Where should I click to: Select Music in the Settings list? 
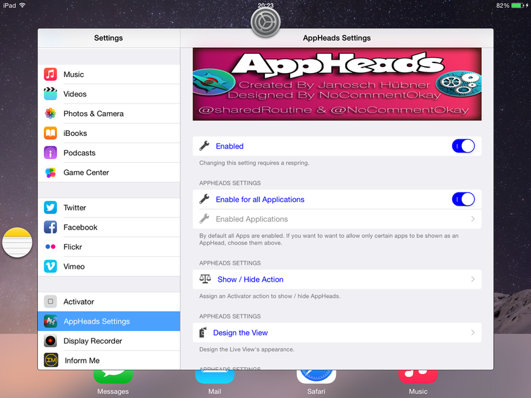point(109,74)
